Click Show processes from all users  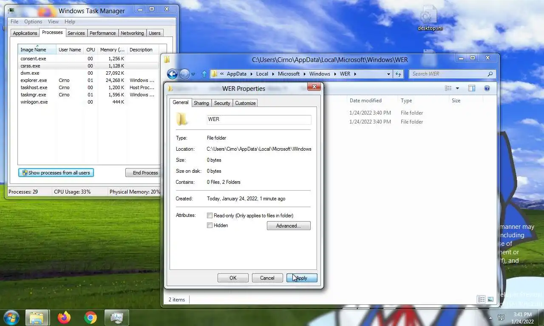coord(56,173)
